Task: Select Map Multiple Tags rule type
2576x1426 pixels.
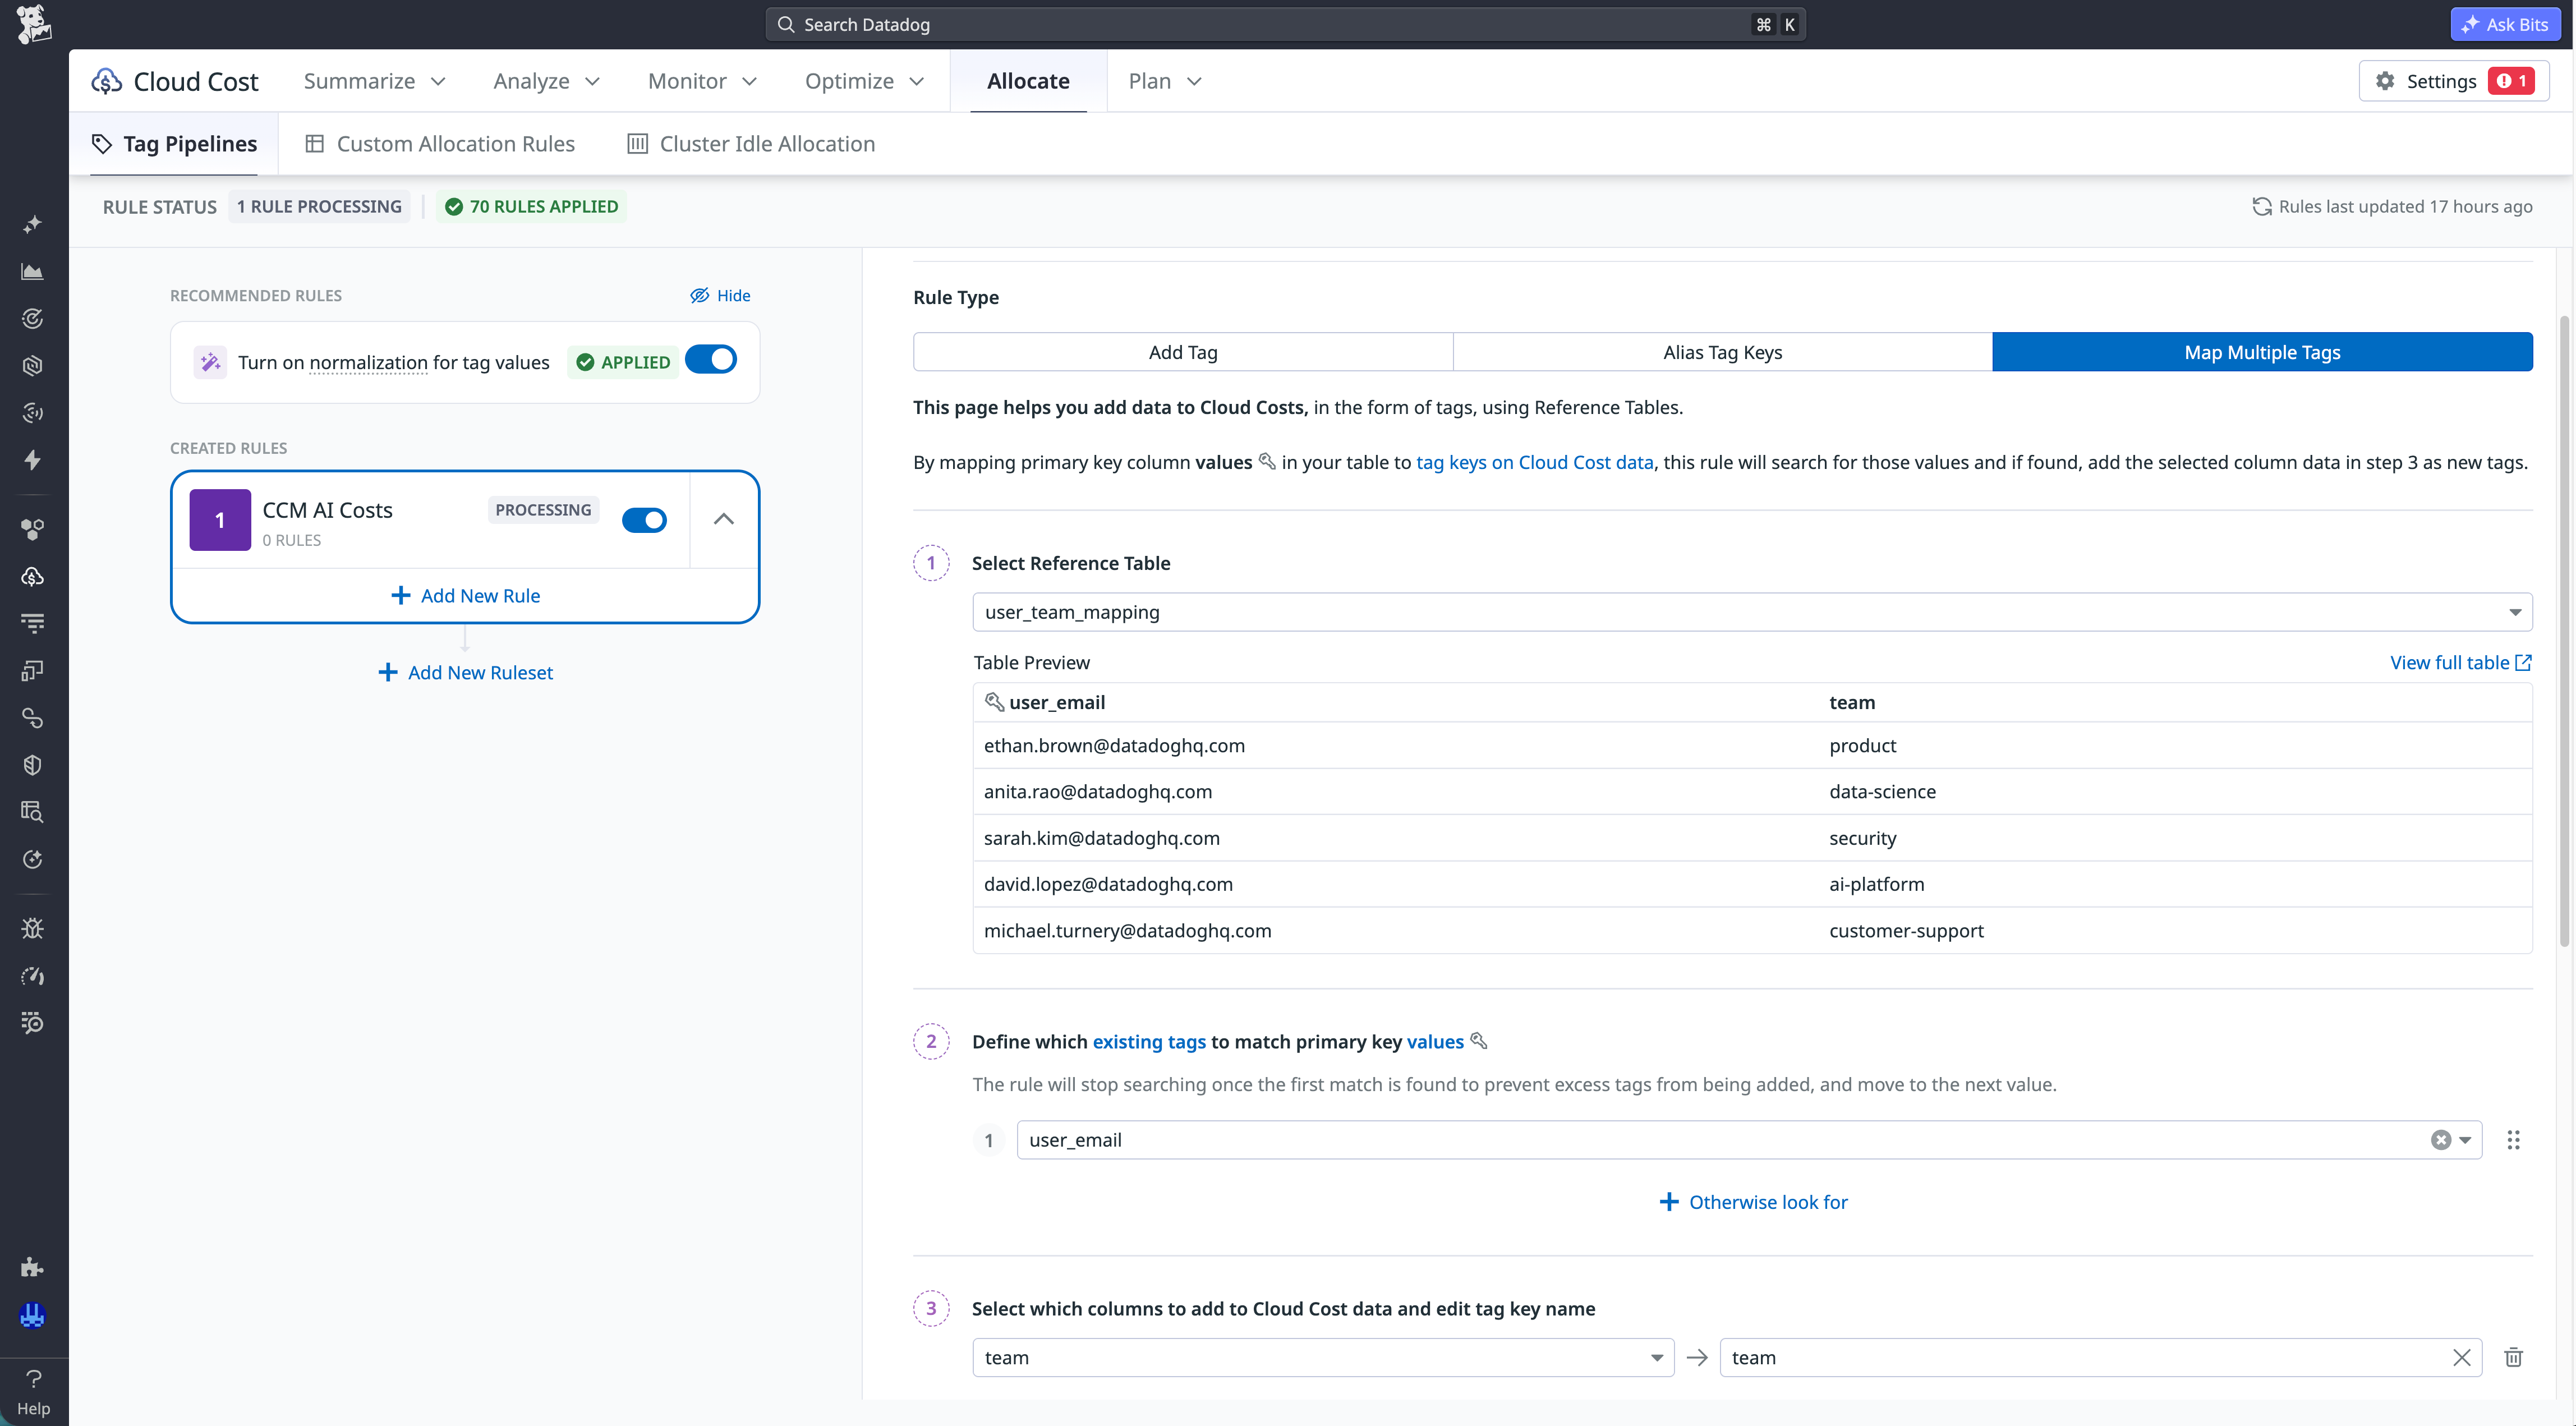Action: pyautogui.click(x=2262, y=352)
